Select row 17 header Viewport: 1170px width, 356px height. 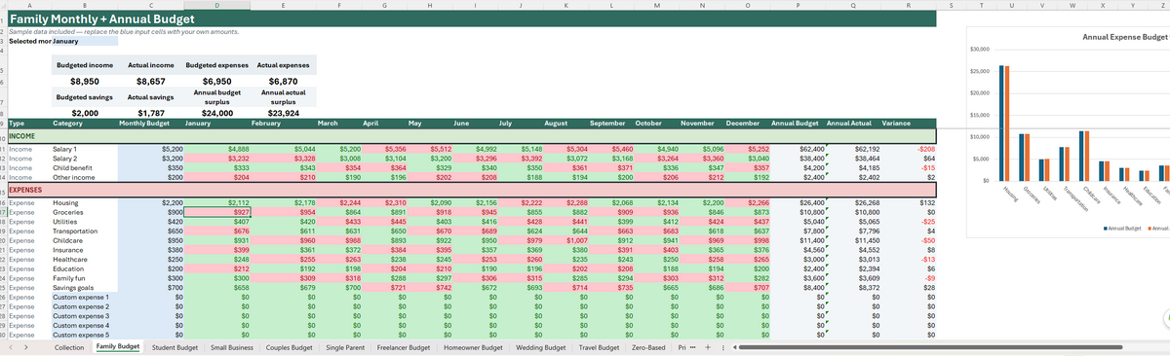[4, 211]
